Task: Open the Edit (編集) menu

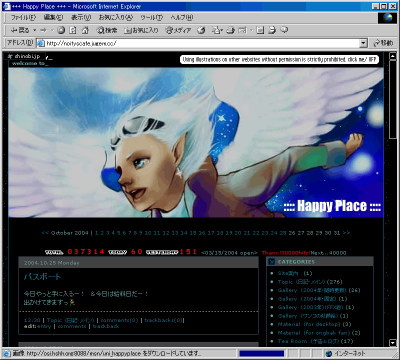Action: (x=53, y=17)
